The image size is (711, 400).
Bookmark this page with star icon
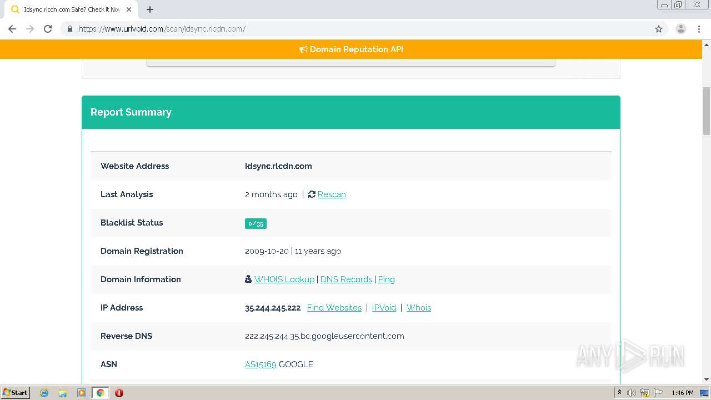(x=659, y=29)
